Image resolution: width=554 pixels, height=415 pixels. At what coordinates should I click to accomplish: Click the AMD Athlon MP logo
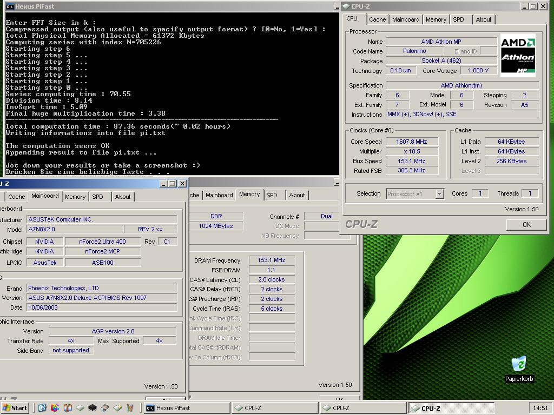click(x=518, y=56)
